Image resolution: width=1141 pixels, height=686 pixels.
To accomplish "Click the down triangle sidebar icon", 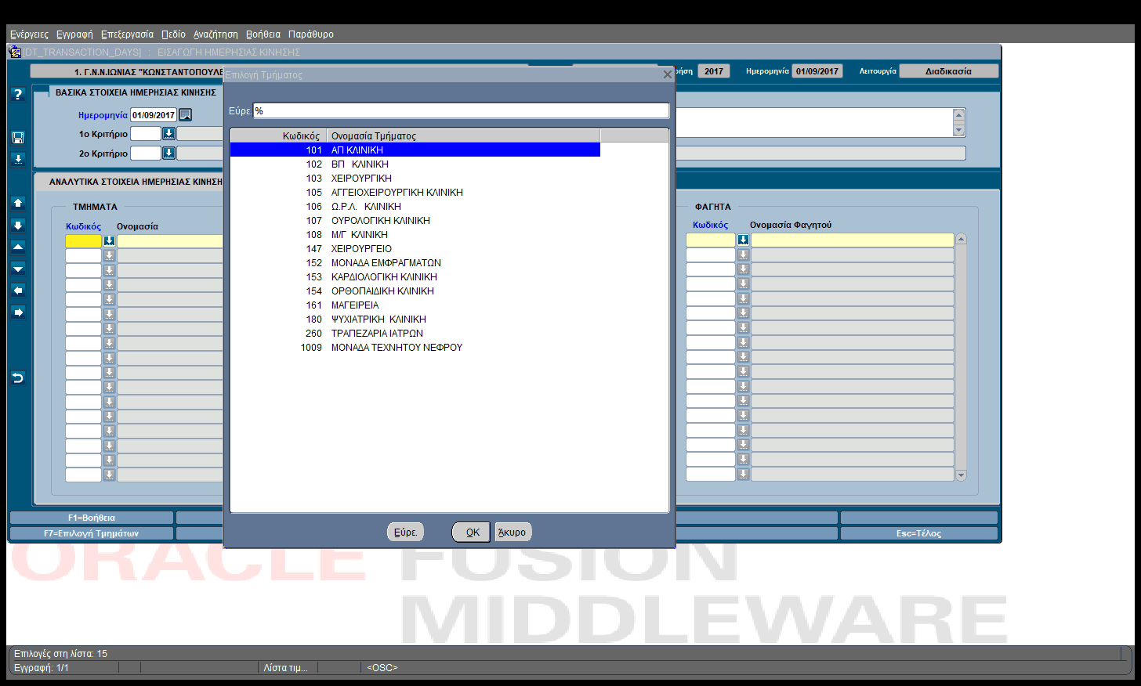I will (18, 269).
